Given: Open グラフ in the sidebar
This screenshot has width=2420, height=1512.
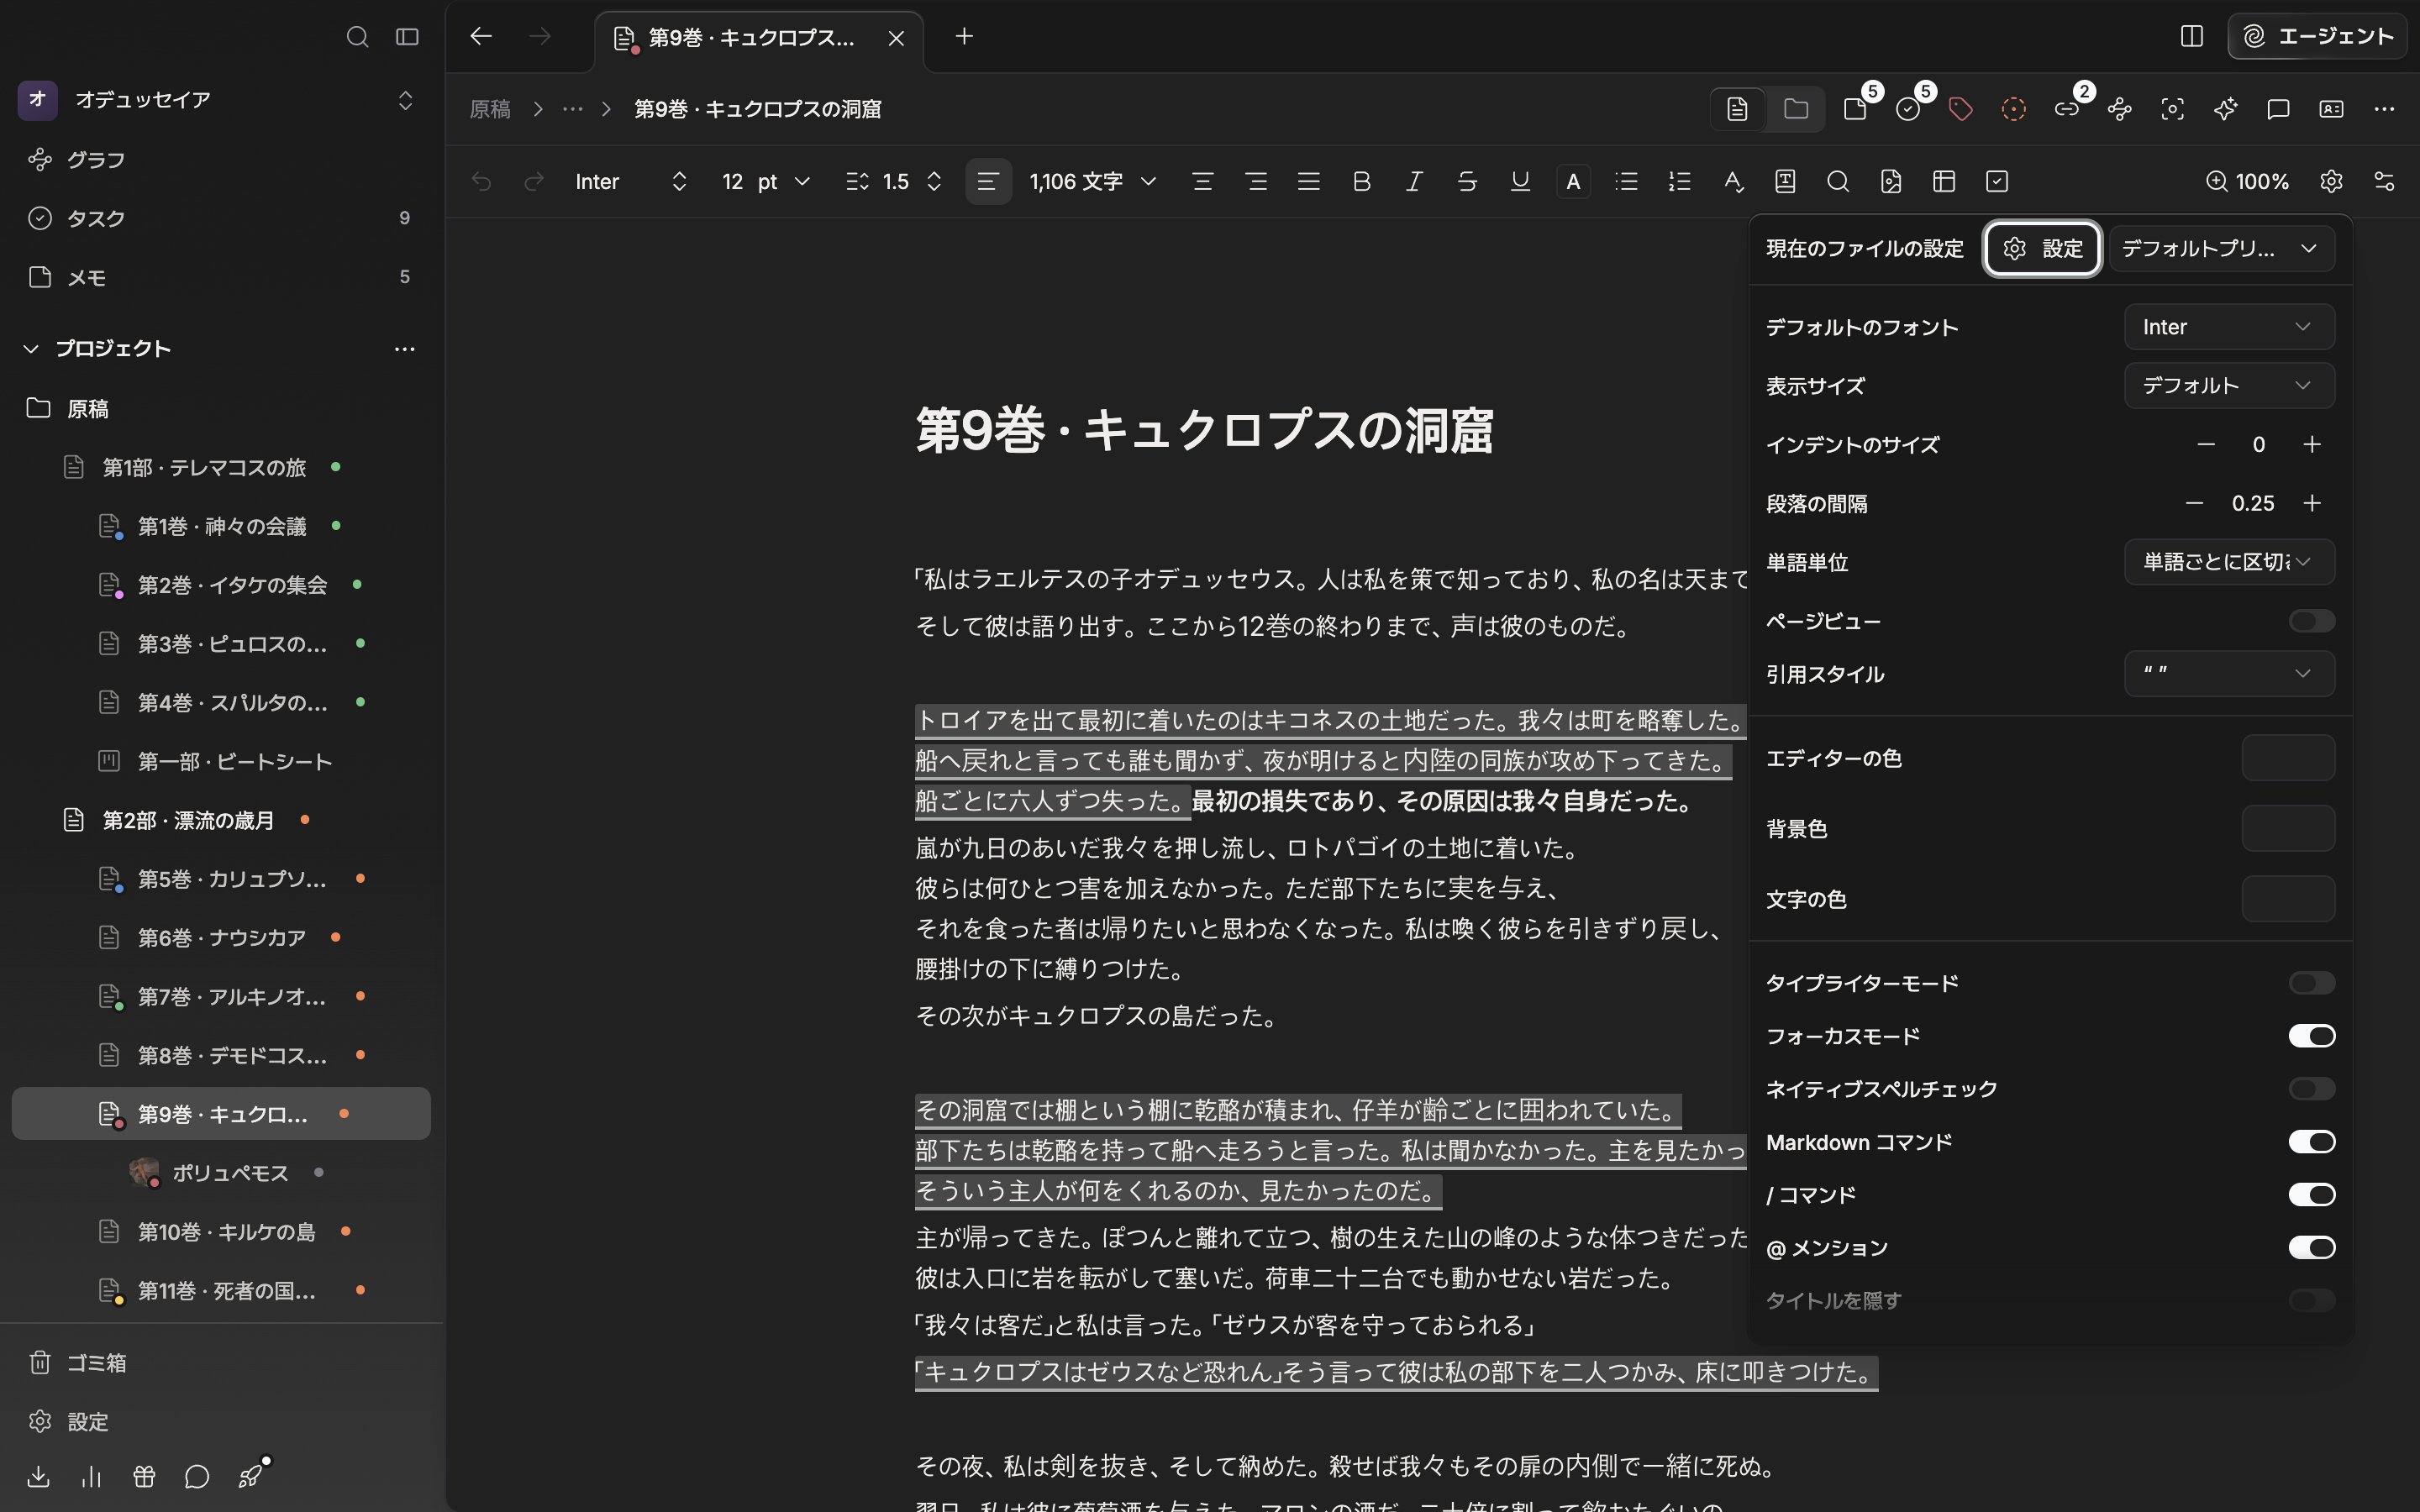Looking at the screenshot, I should tap(220, 160).
